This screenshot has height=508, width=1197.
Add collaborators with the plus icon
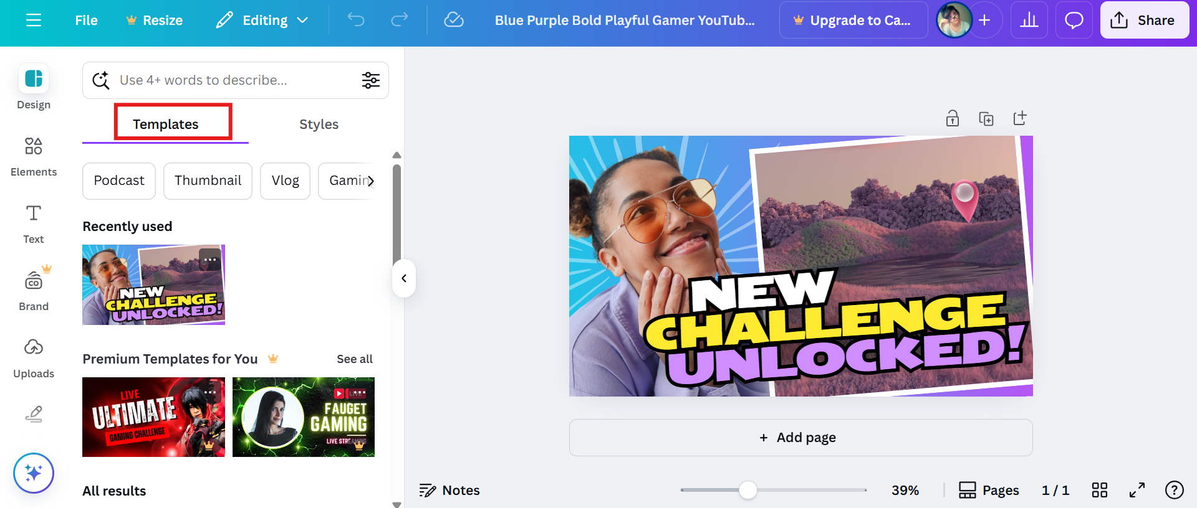click(984, 21)
